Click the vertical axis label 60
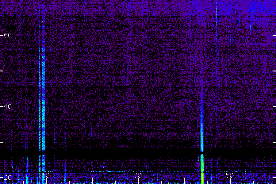Image resolution: width=276 pixels, height=184 pixels. point(8,35)
